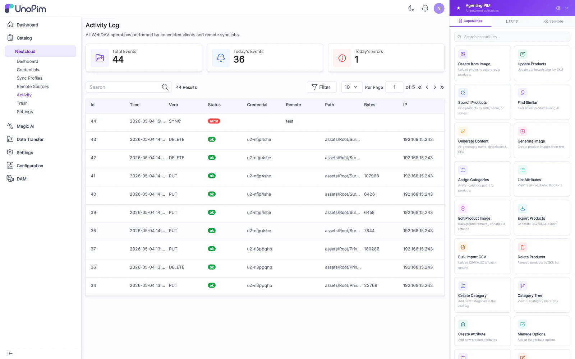This screenshot has height=359, width=575.
Task: Open Settings under Nextcloud submenu
Action: [25, 112]
